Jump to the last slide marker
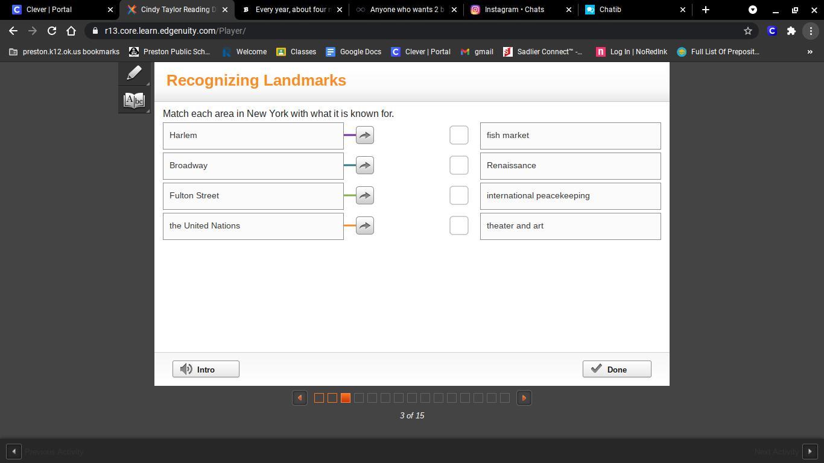Viewport: 824px width, 463px height. 505,398
